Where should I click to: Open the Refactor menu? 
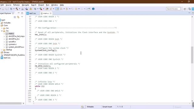point(17,5)
